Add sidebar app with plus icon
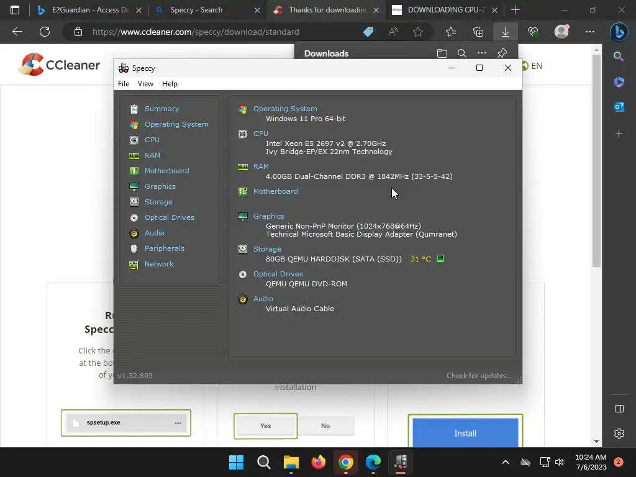 [619, 134]
